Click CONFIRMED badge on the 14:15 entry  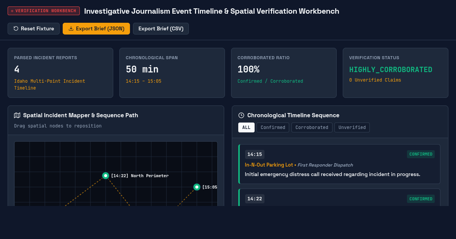(x=421, y=154)
